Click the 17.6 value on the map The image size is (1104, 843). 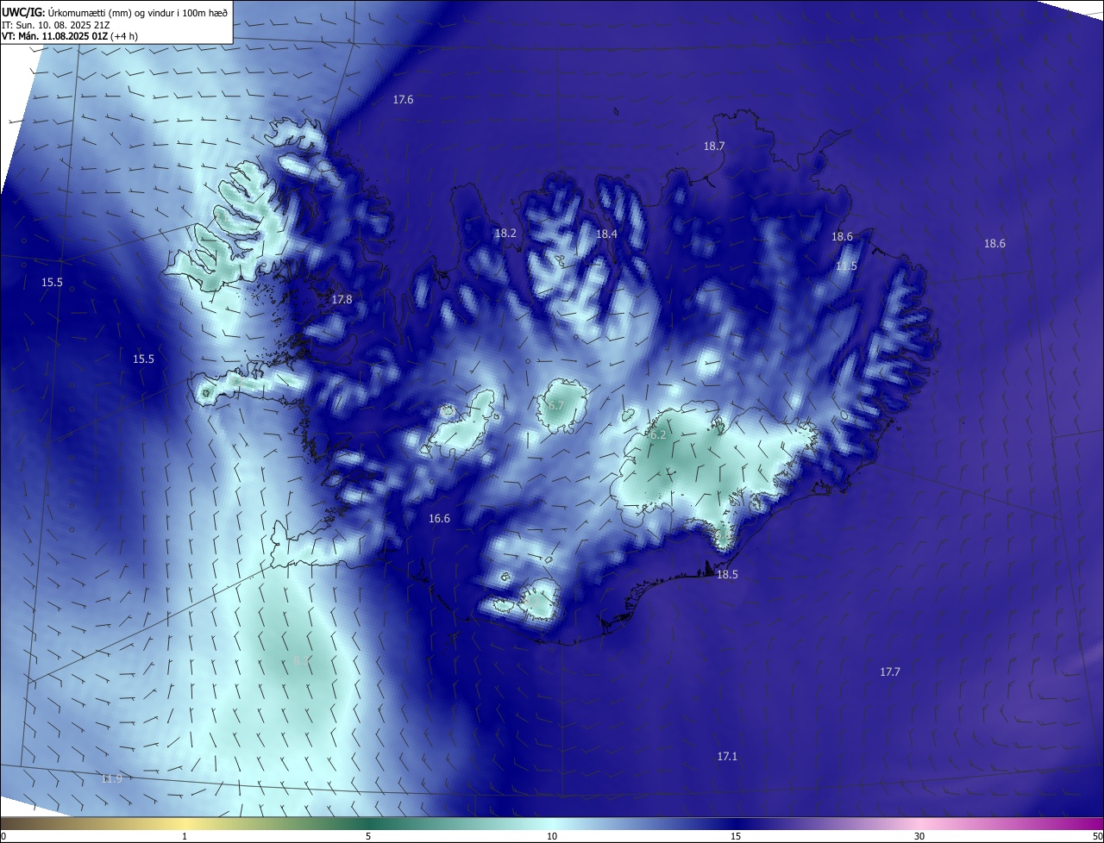(403, 100)
